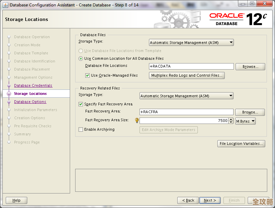
Task: Open the Database Files Storage Type dropdown
Action: [231, 42]
